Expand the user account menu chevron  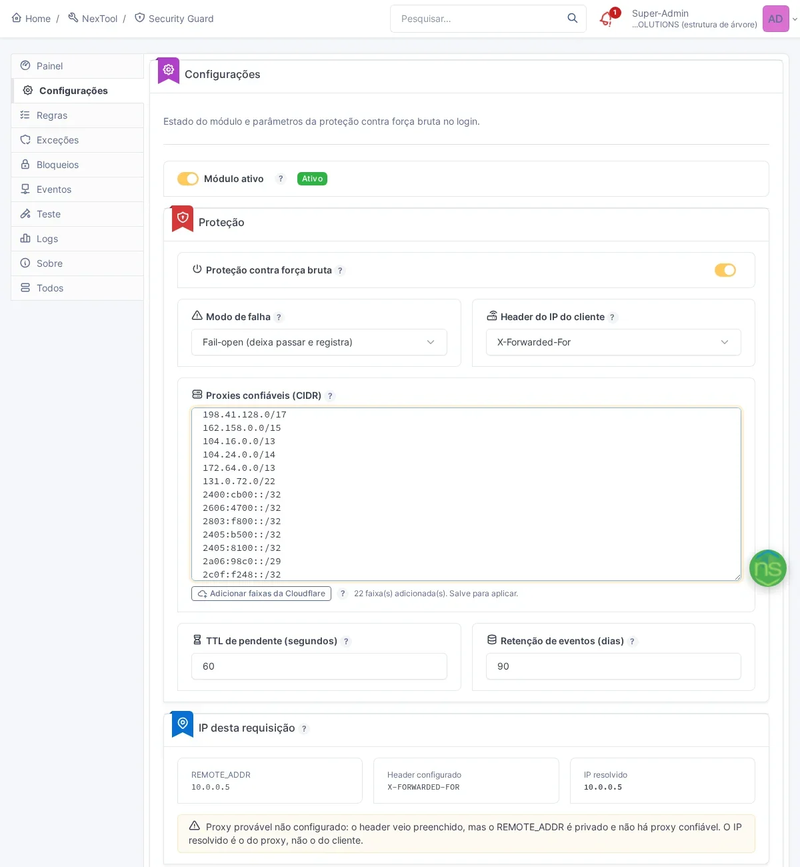795,19
